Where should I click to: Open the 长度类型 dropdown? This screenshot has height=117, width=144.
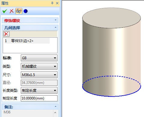39,91
